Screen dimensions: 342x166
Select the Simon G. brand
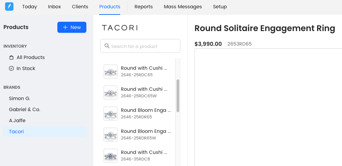click(20, 98)
